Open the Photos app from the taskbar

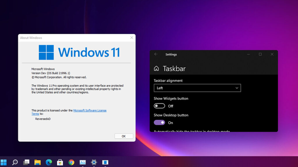[83, 162]
